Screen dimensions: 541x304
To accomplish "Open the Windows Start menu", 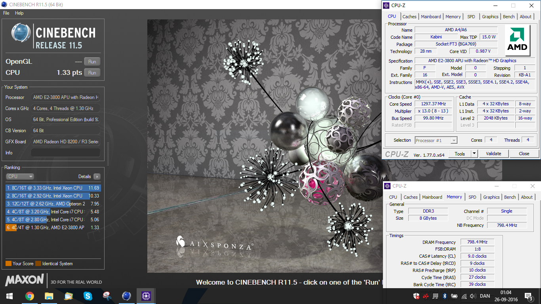I will 9,296.
